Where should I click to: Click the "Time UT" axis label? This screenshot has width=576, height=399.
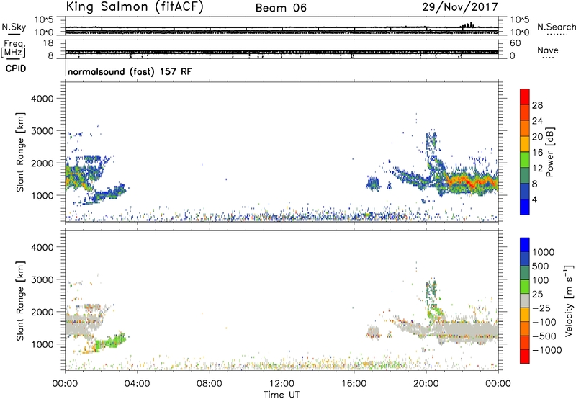pyautogui.click(x=282, y=394)
